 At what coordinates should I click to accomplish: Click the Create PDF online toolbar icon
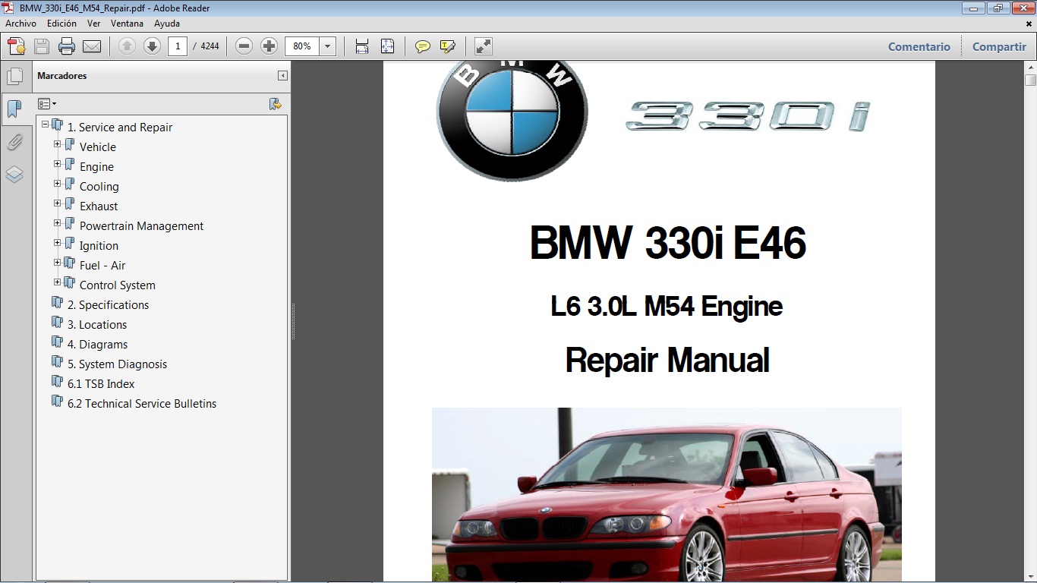[x=17, y=46]
